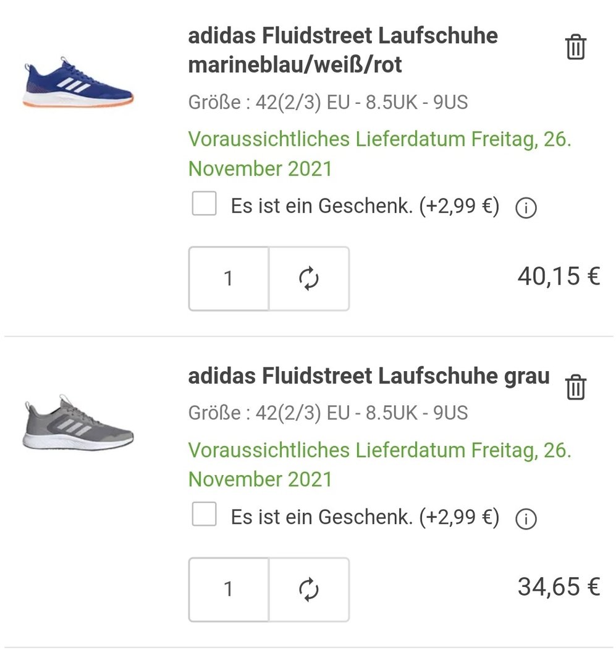Open gift info icon for marineblau shoes

[x=526, y=208]
